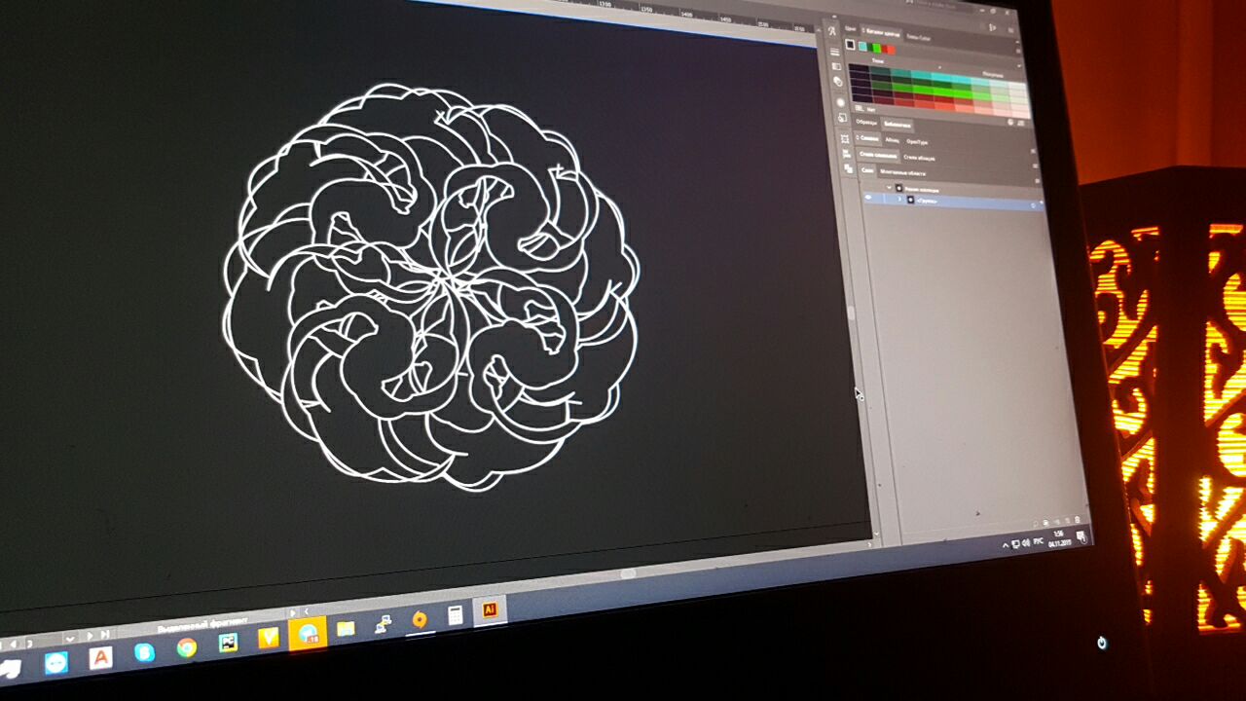This screenshot has height=701, width=1246.
Task: Open the stroke lines panel icon in dock
Action: coord(835,52)
